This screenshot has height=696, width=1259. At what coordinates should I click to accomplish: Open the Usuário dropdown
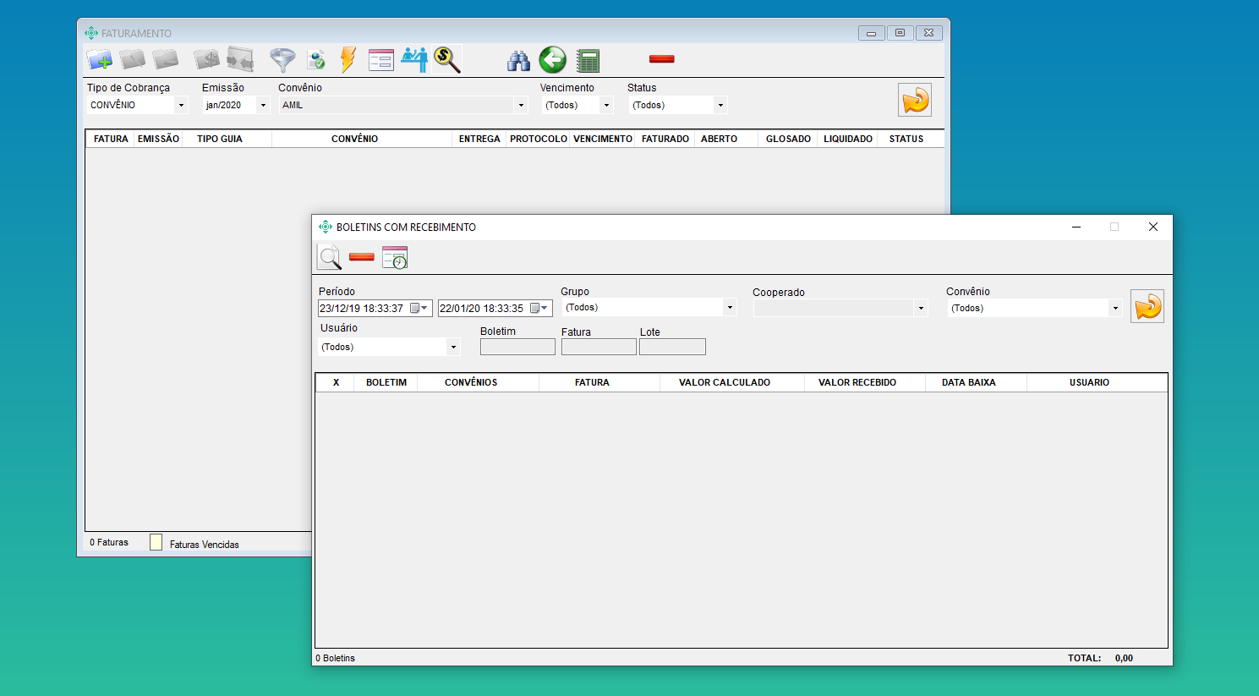pos(453,348)
